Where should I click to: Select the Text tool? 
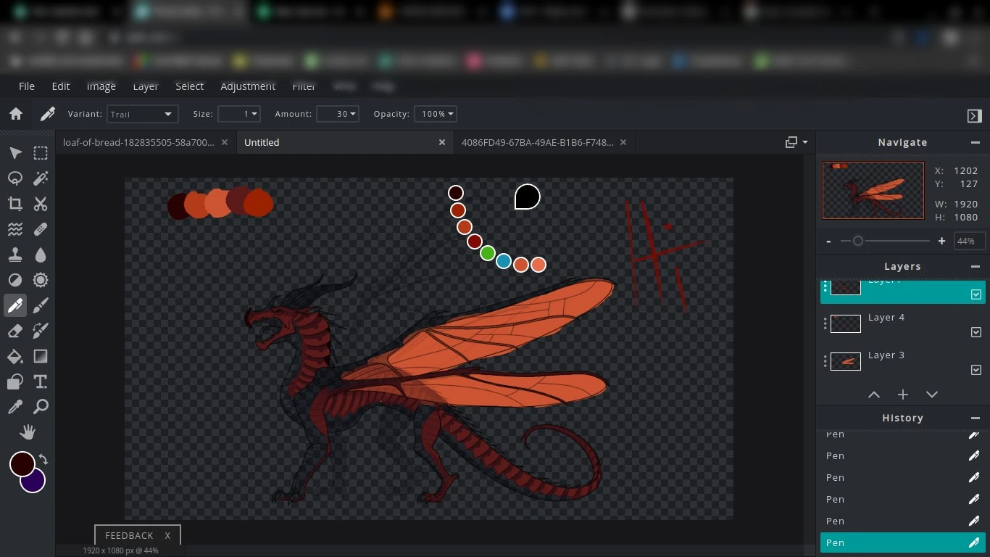click(x=41, y=381)
